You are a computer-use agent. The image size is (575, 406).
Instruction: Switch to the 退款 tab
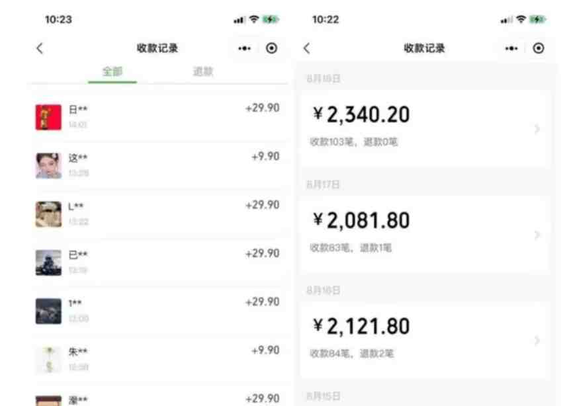[x=200, y=71]
